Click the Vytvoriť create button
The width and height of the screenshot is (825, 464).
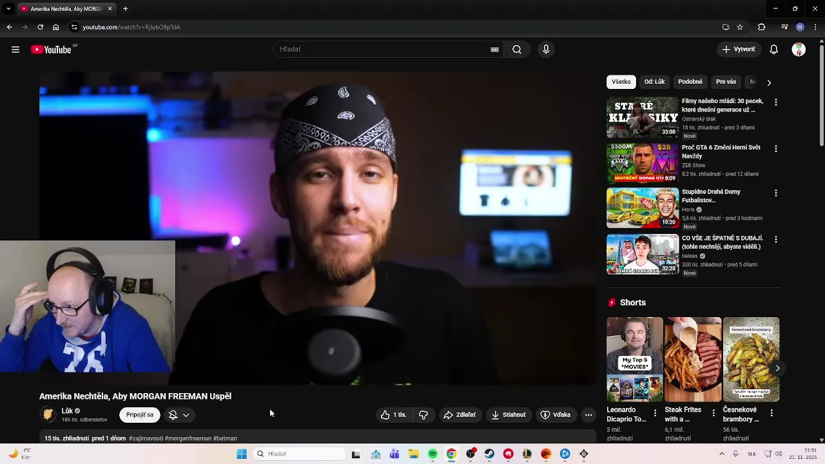[739, 50]
